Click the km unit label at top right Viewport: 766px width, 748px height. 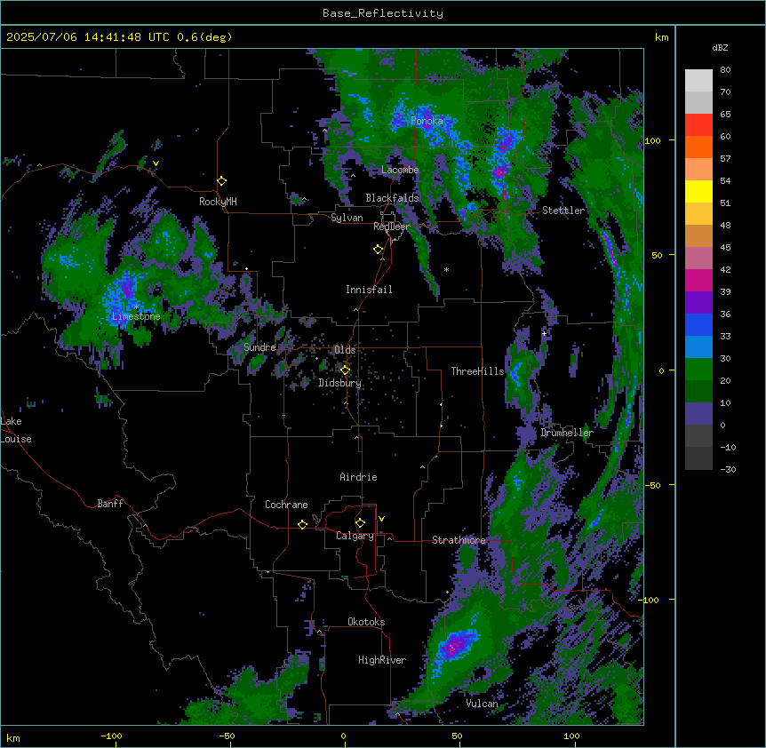[x=661, y=37]
